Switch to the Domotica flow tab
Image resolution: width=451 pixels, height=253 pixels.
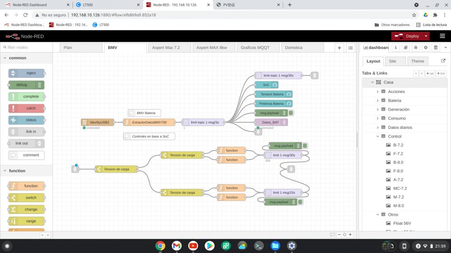(x=303, y=48)
